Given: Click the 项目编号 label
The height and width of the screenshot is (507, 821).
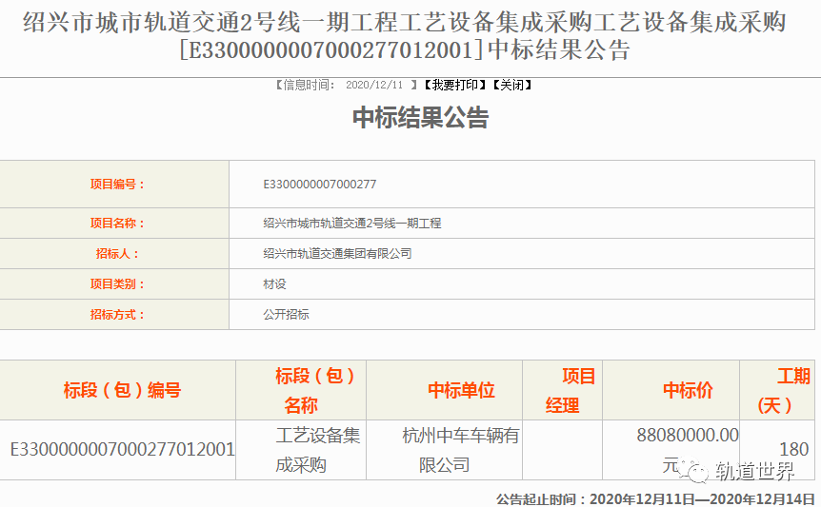Looking at the screenshot, I should tap(117, 184).
